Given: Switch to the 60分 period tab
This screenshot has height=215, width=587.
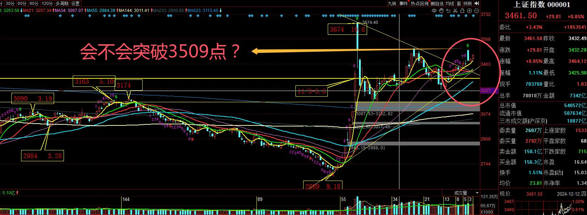Looking at the screenshot, I should coord(22,4).
